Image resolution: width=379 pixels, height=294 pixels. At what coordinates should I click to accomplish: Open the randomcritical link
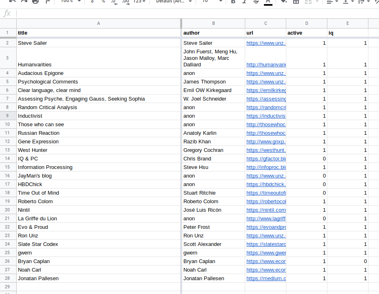click(266, 108)
